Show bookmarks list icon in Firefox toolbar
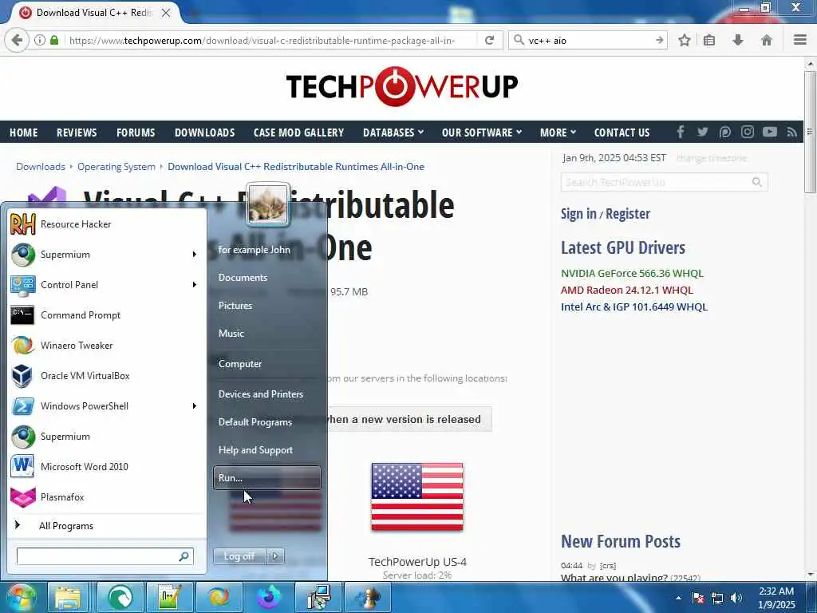The image size is (817, 613). coord(709,40)
